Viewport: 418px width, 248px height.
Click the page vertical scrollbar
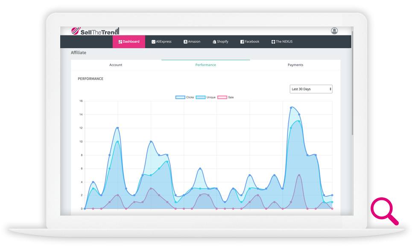point(352,85)
